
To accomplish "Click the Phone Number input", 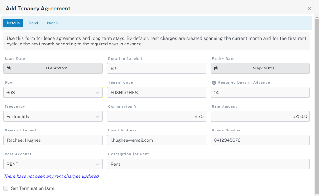I will 260,140.
